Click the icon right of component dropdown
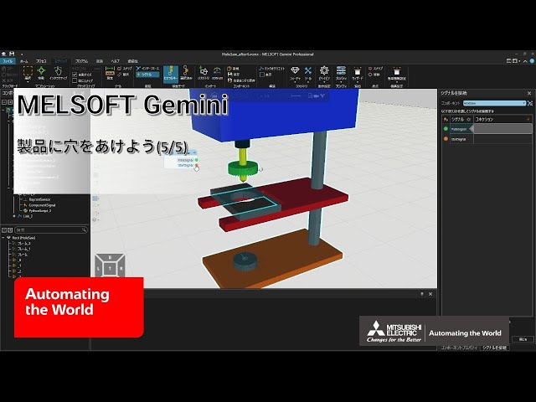Viewport: 536px width, 402px height. 530,103
